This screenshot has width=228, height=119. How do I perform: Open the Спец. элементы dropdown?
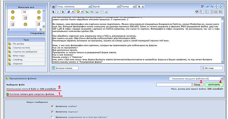(x=74, y=6)
